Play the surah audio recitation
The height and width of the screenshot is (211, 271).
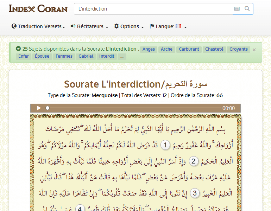tap(39, 108)
